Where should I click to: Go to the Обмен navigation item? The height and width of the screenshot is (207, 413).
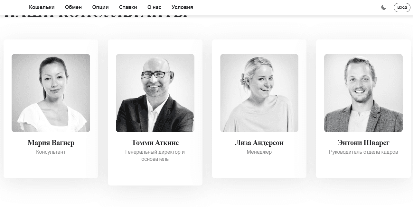pos(73,7)
